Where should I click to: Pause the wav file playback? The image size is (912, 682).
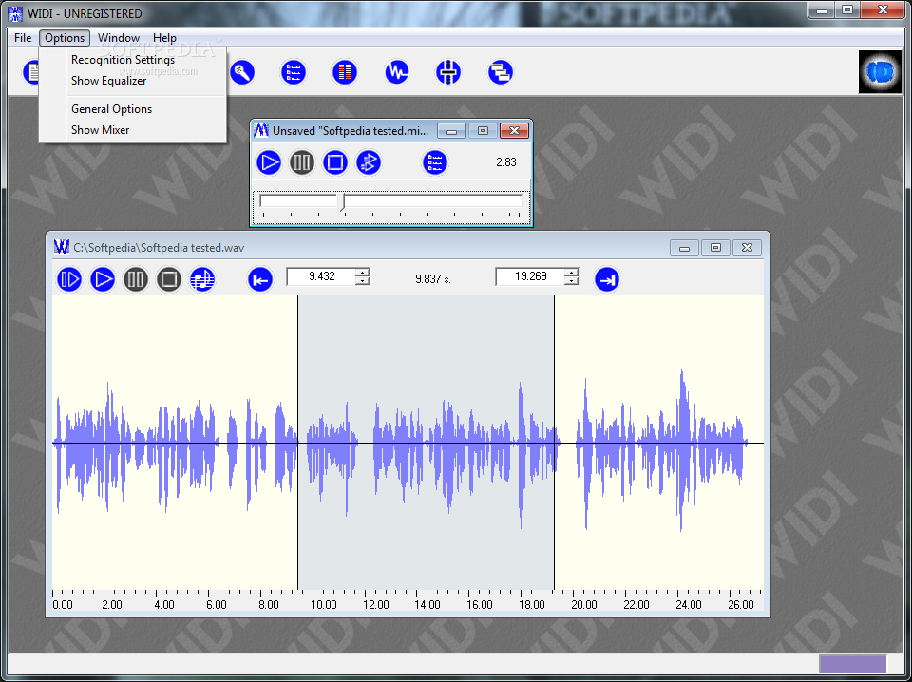coord(136,279)
